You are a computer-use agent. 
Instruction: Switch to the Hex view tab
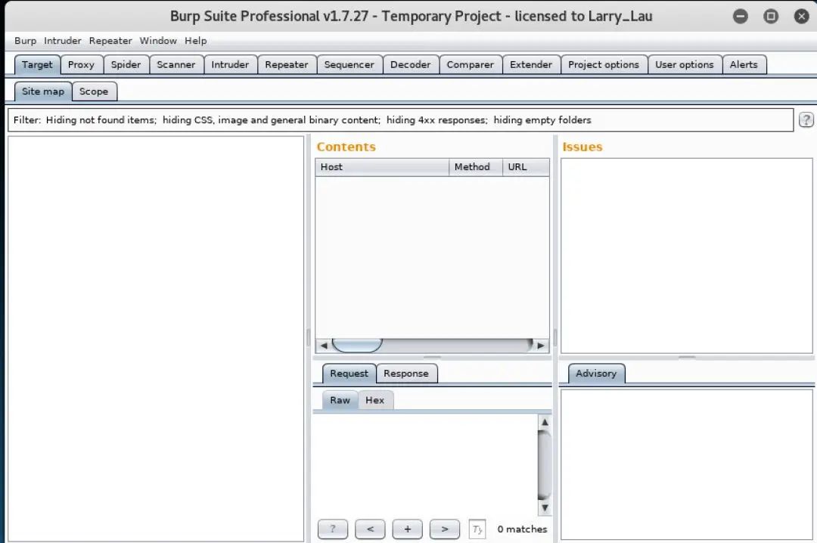[x=374, y=400]
